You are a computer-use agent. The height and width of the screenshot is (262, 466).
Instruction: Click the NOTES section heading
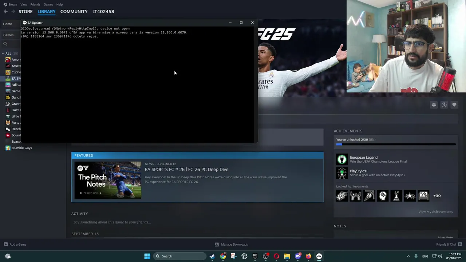pyautogui.click(x=340, y=226)
